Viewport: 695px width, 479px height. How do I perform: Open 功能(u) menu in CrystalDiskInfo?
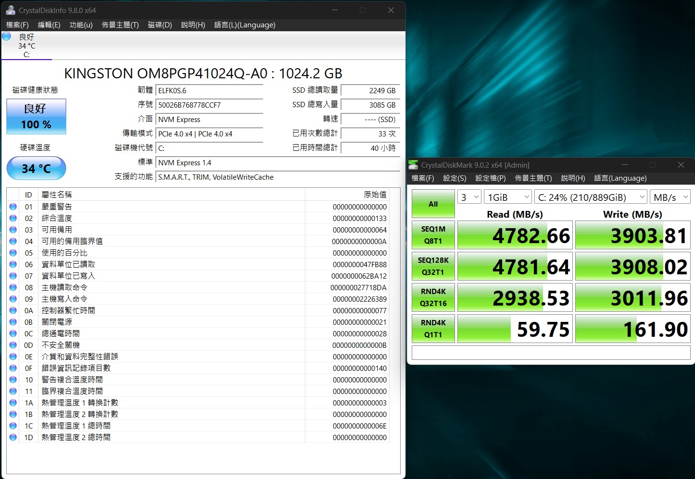(81, 25)
